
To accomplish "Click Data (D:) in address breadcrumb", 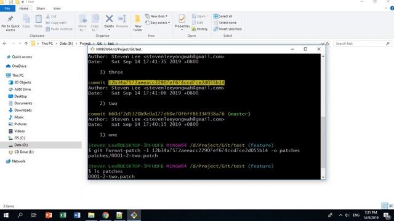I will pos(66,44).
